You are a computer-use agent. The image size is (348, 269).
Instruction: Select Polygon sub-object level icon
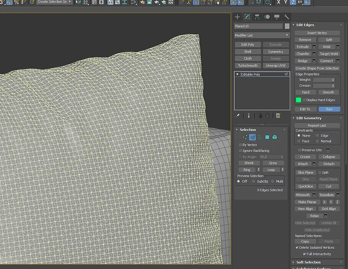(267, 137)
